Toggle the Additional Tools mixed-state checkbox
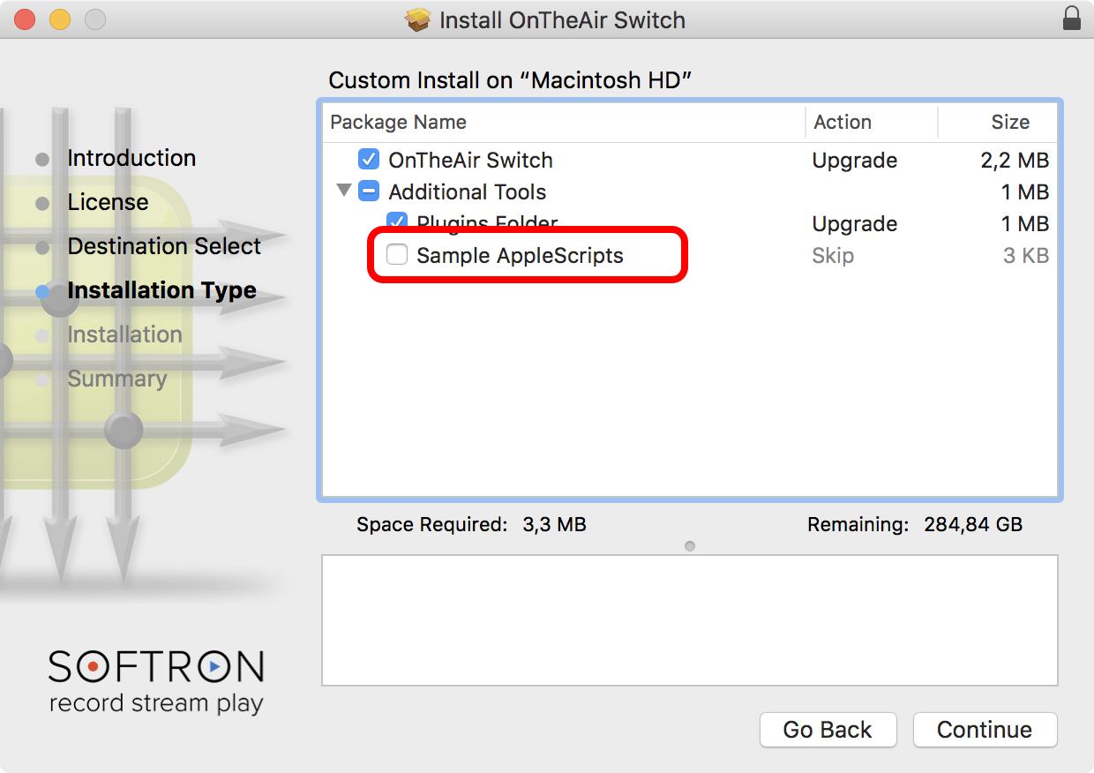 coord(369,191)
